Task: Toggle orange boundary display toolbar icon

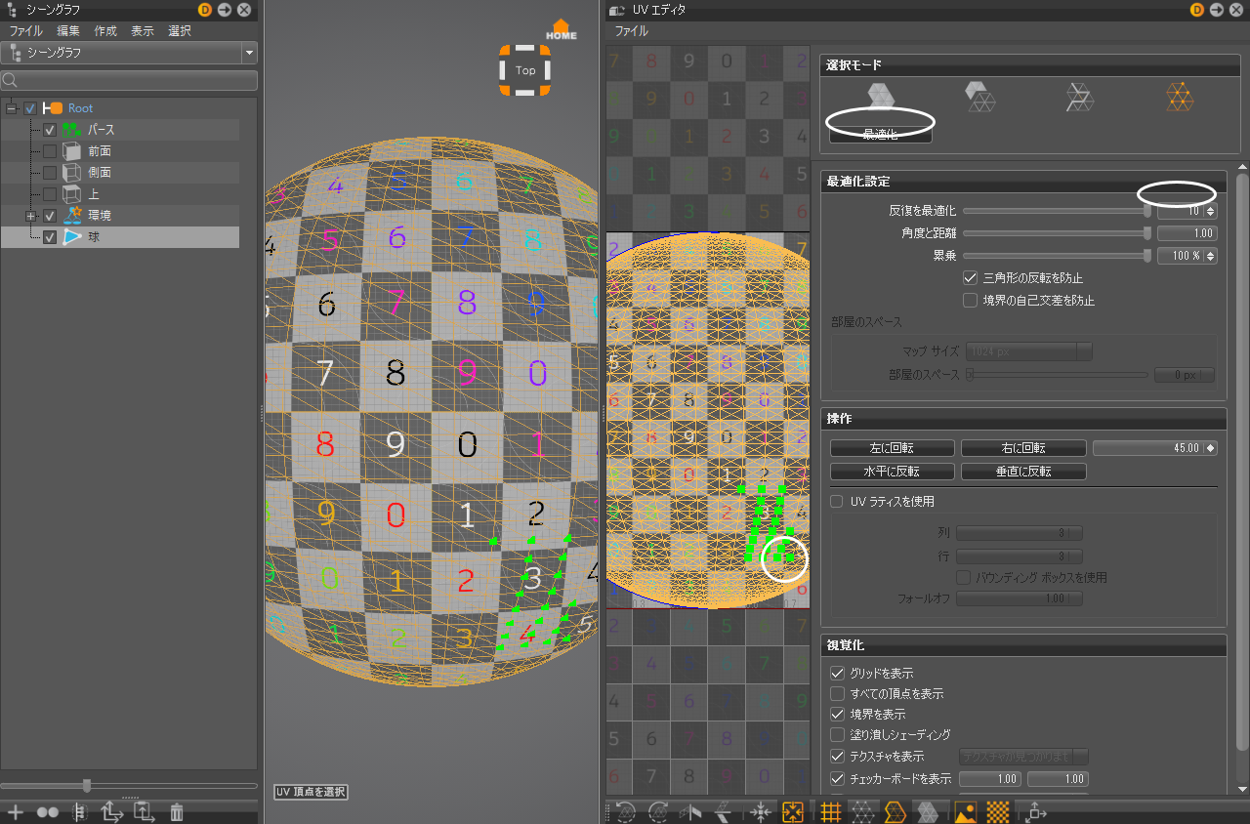Action: pyautogui.click(x=896, y=811)
